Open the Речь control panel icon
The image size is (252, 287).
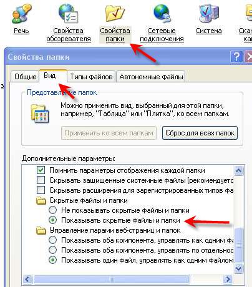21,13
